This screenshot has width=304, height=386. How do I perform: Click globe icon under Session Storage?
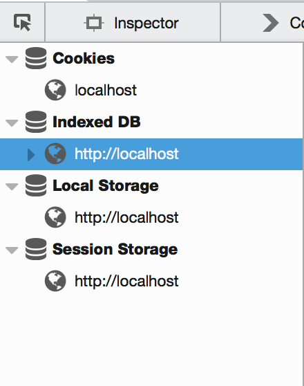pyautogui.click(x=55, y=281)
